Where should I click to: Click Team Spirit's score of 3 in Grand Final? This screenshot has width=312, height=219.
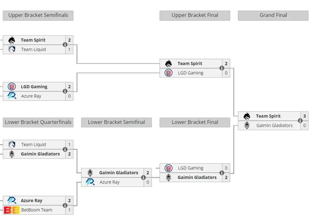(x=304, y=116)
